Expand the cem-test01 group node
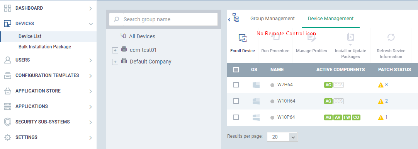Screen dimensions: 418x149 click(115, 50)
